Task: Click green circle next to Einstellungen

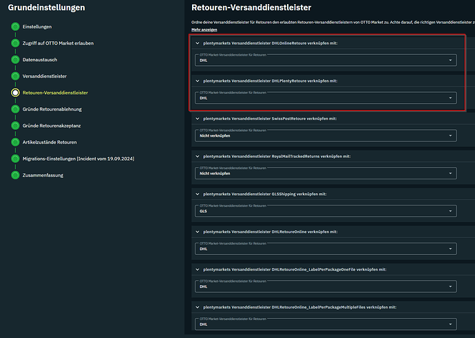Action: (x=15, y=27)
